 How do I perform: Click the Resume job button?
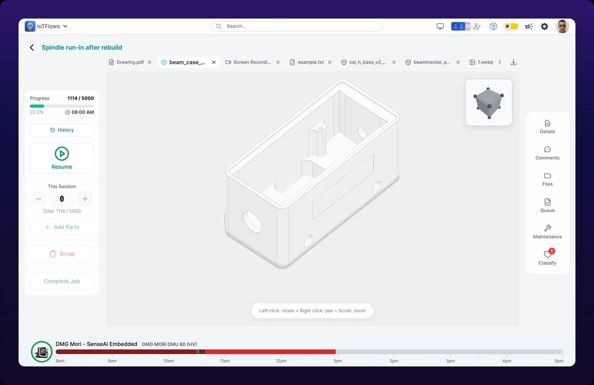tap(62, 158)
